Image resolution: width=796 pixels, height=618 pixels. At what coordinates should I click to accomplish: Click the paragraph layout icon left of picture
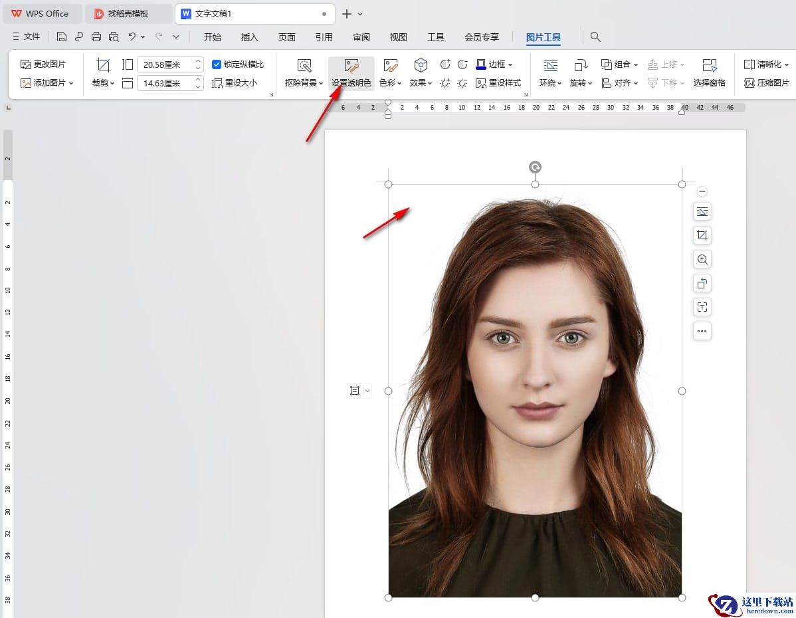[354, 391]
